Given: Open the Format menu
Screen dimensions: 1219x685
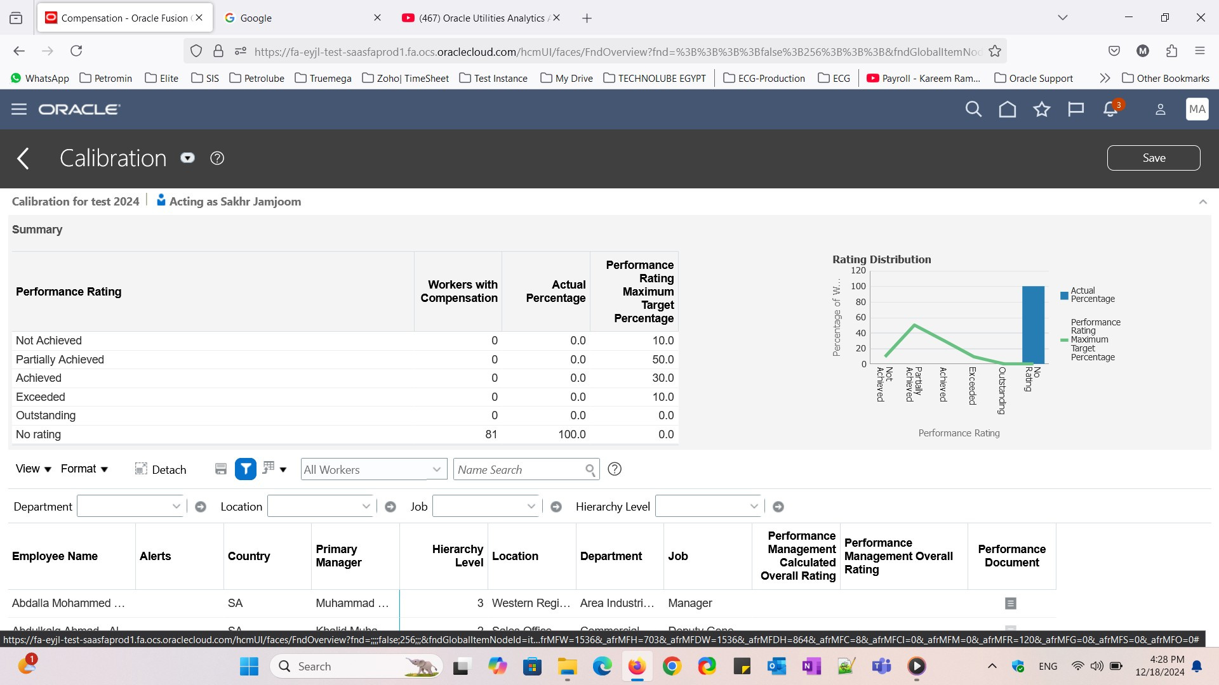Looking at the screenshot, I should [x=84, y=468].
